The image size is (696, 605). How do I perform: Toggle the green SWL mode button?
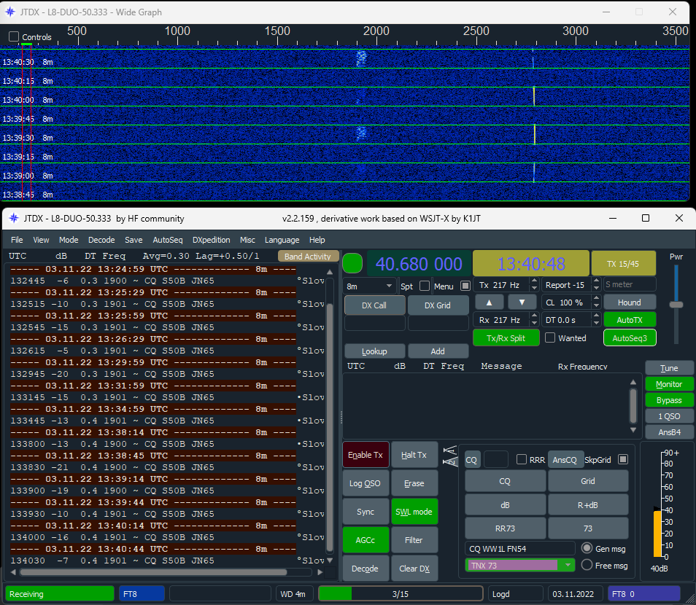coord(414,512)
